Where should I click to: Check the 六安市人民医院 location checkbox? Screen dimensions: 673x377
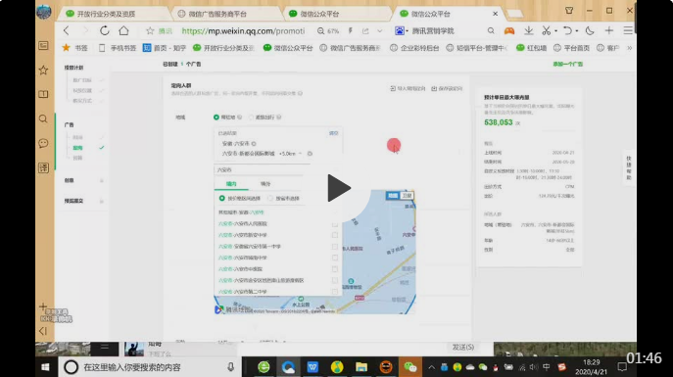(335, 224)
